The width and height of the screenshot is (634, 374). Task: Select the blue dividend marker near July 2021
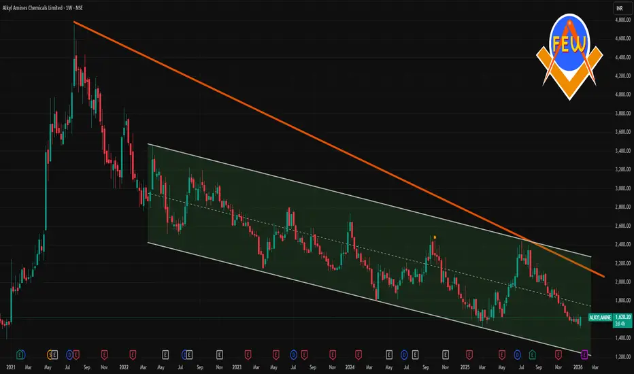(69, 354)
